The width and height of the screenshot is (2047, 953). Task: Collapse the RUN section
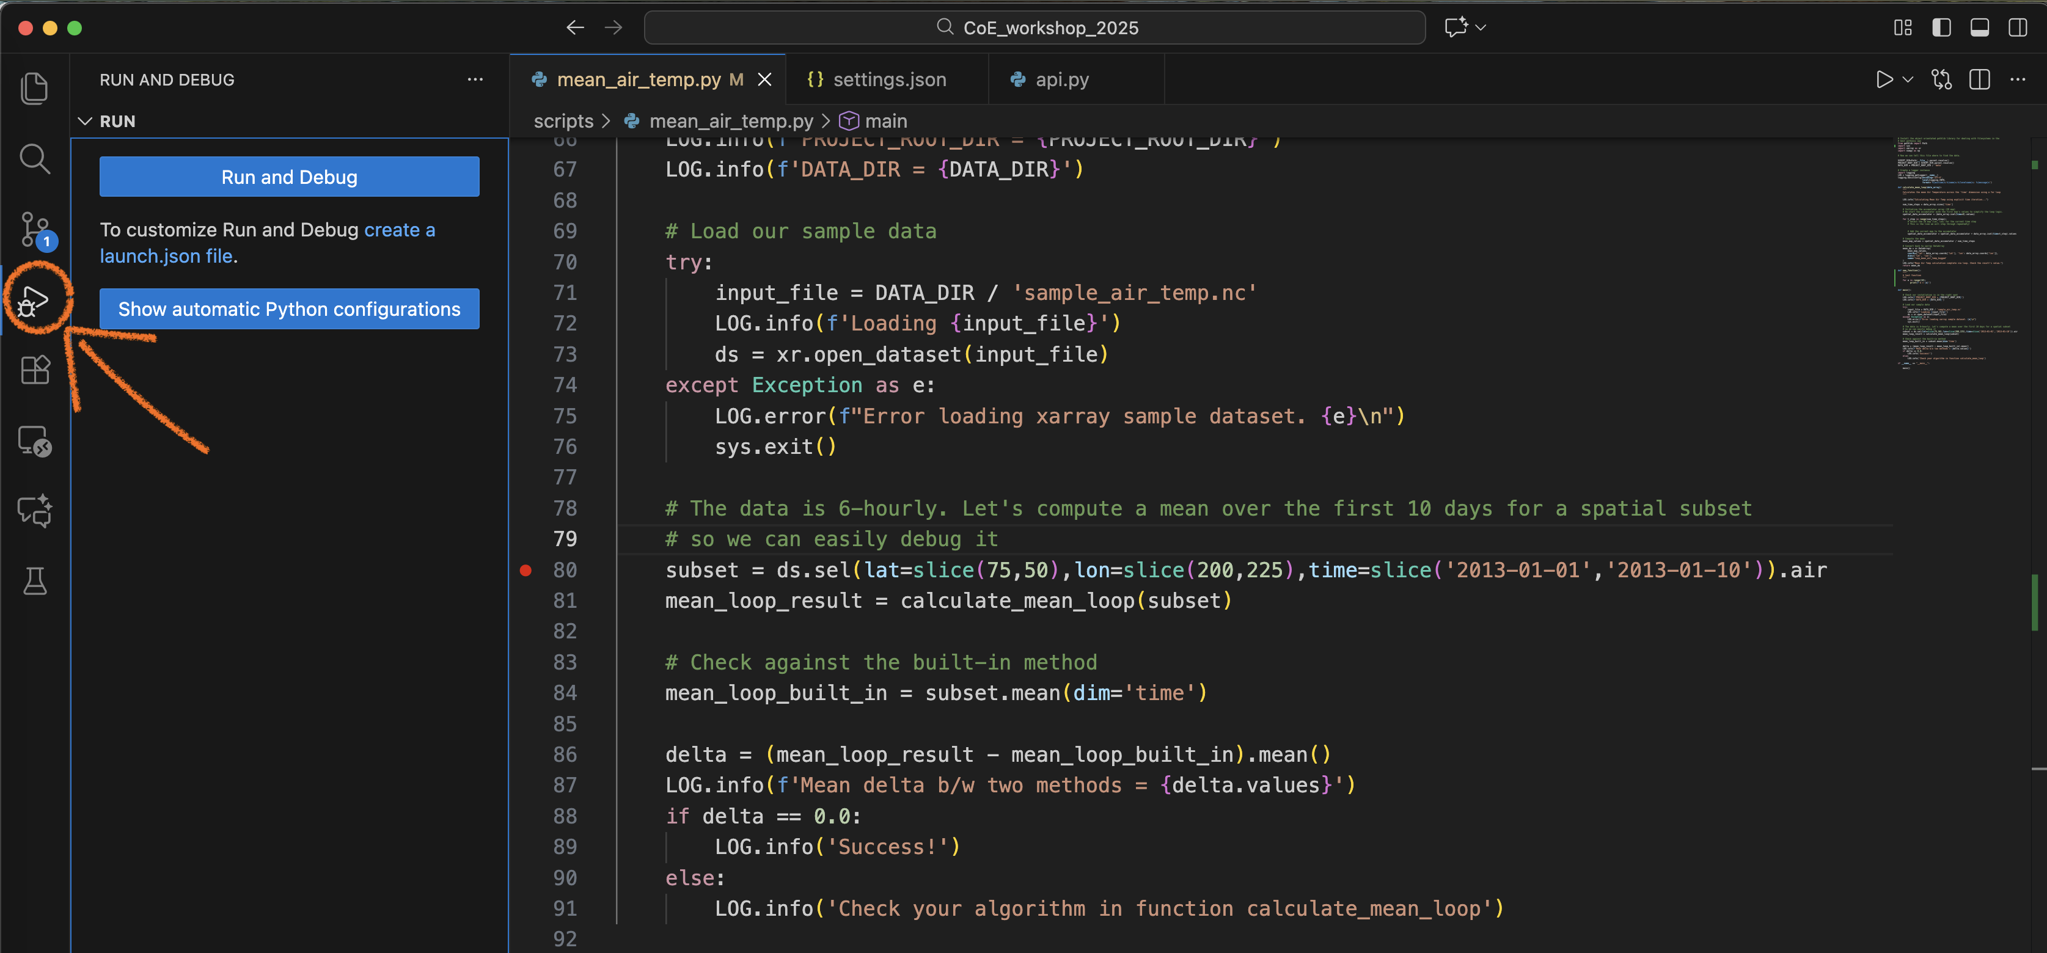[x=86, y=122]
